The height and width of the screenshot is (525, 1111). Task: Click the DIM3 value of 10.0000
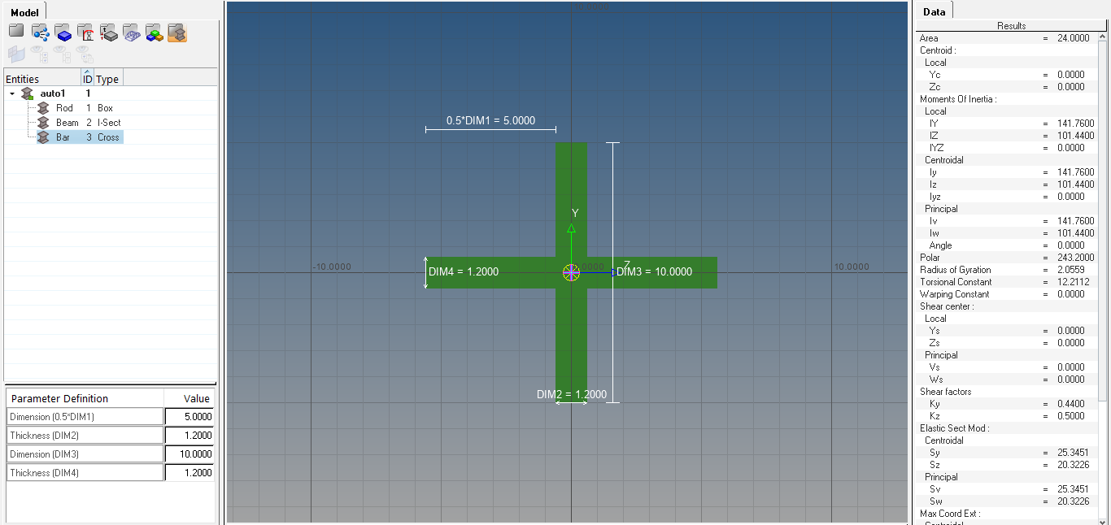tap(190, 453)
